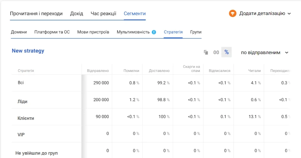The image size is (301, 158).
Task: Select Стратегія subtab
Action: click(173, 32)
